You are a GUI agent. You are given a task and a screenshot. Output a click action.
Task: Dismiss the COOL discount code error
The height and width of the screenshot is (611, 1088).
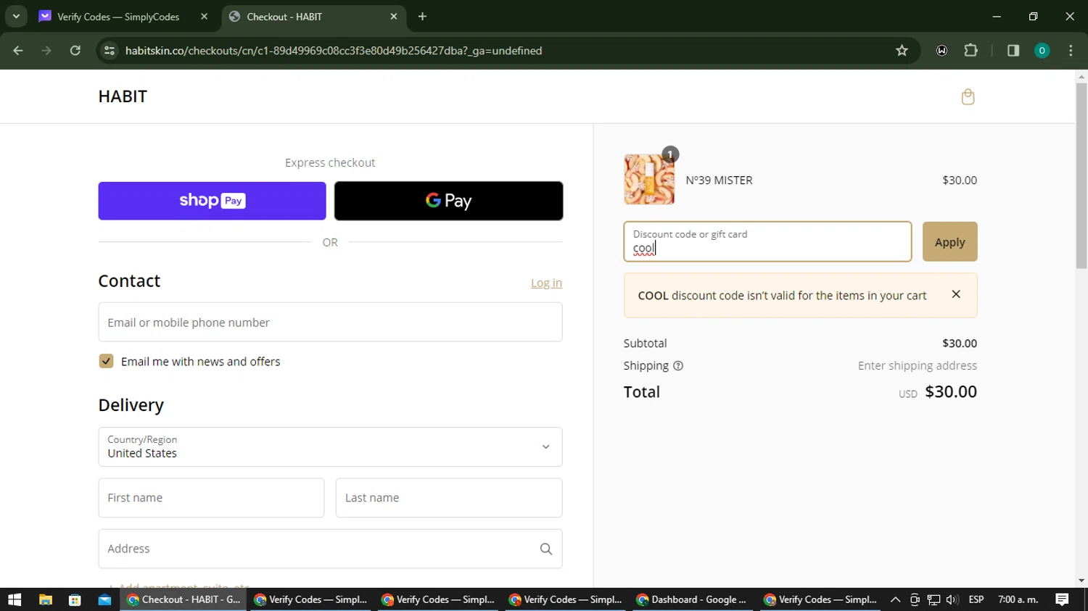pos(956,294)
